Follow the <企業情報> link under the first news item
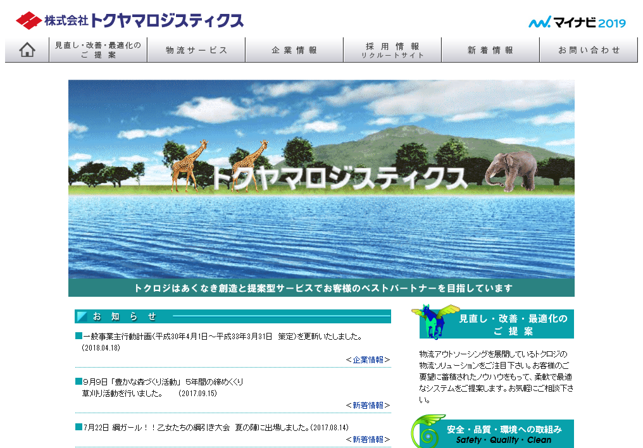This screenshot has width=643, height=448. (x=369, y=358)
